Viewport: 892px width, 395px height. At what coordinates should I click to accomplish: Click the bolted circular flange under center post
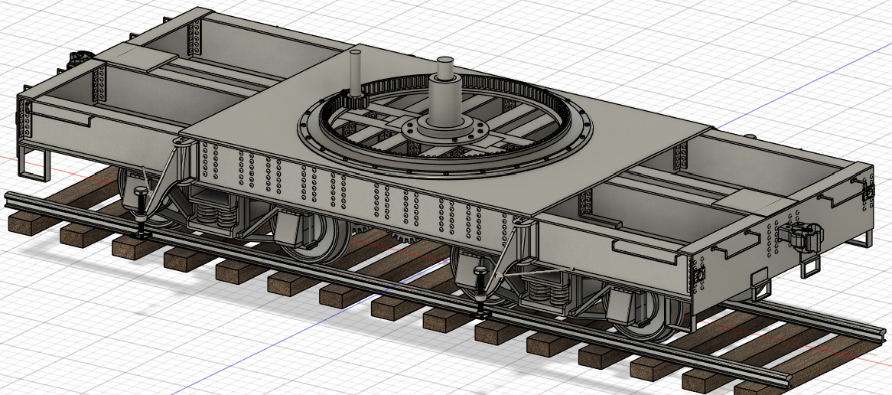coord(444,132)
